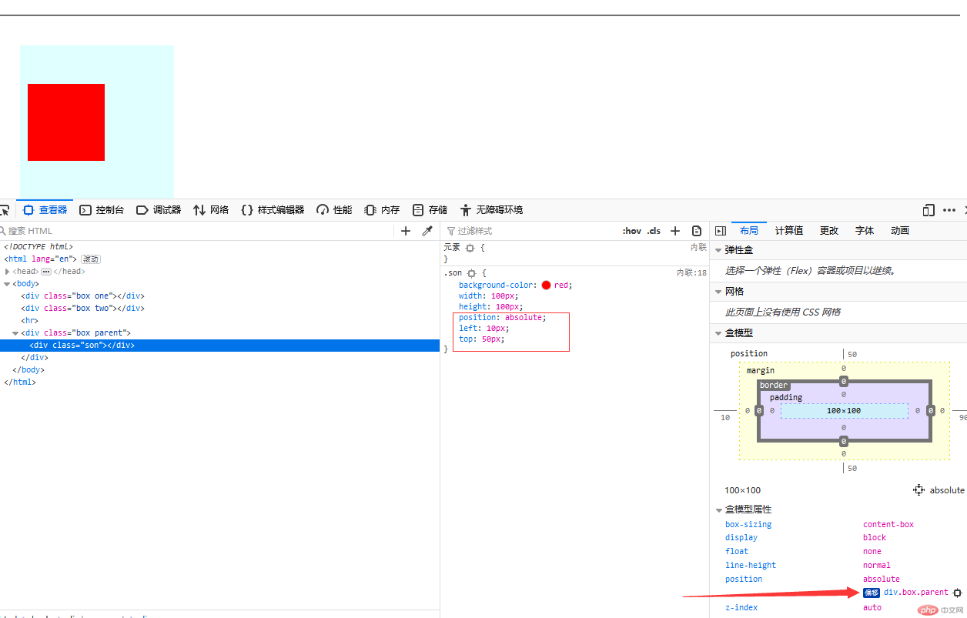Click the div.box.parent offset parent link
This screenshot has height=618, width=967.
click(916, 593)
